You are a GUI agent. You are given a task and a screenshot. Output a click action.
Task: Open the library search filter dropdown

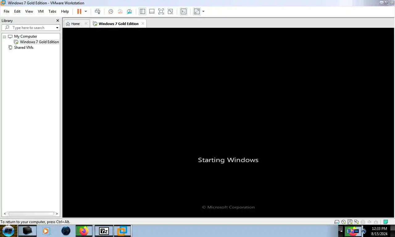(57, 28)
